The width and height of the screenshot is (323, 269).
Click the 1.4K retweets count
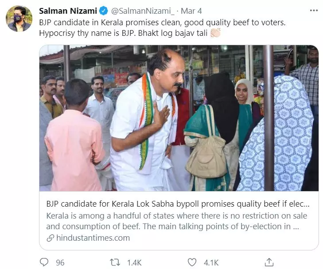click(134, 262)
